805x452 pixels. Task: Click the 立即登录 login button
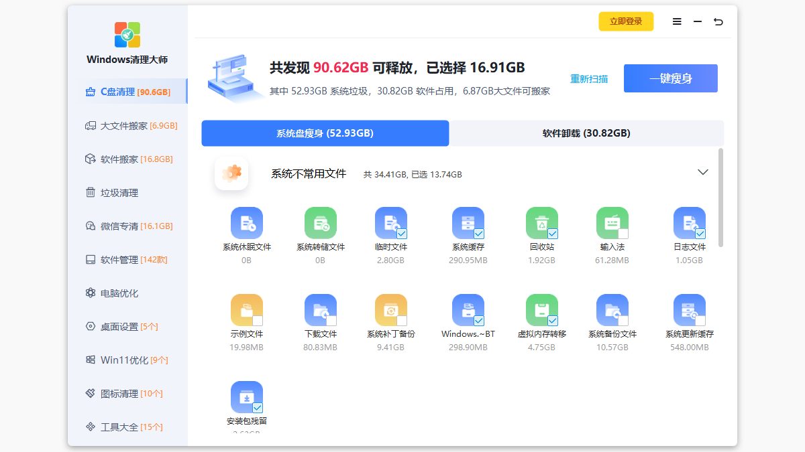(626, 21)
